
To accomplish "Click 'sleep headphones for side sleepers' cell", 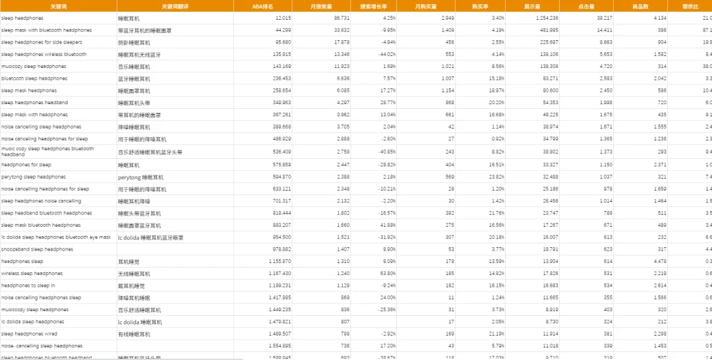I will (43, 42).
